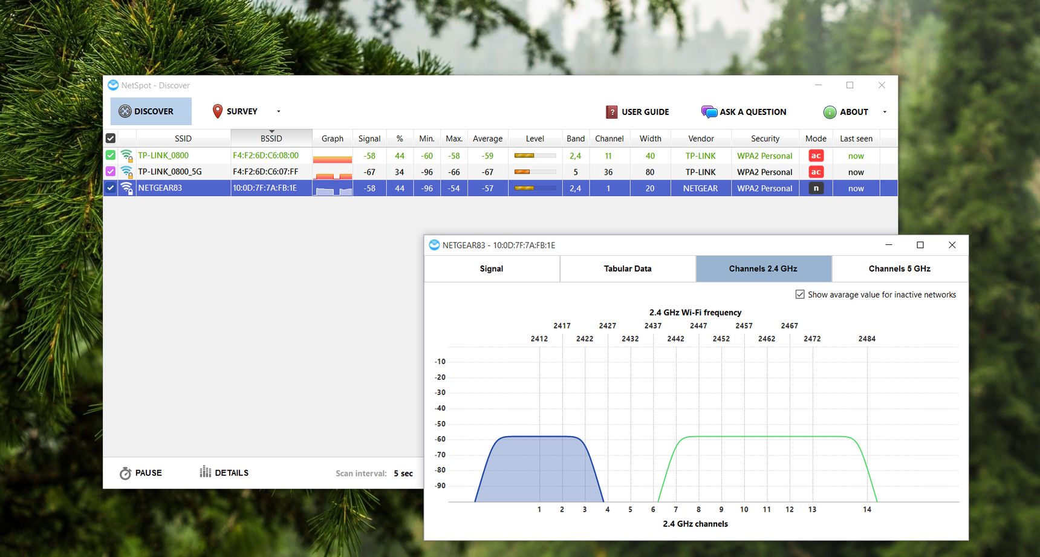
Task: Sort by the Security column header
Action: [x=765, y=138]
